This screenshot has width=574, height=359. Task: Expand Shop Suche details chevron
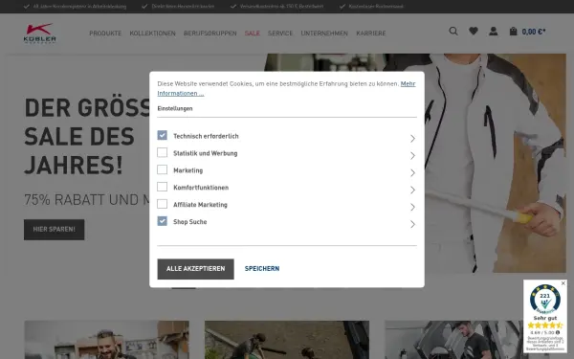[x=412, y=224]
